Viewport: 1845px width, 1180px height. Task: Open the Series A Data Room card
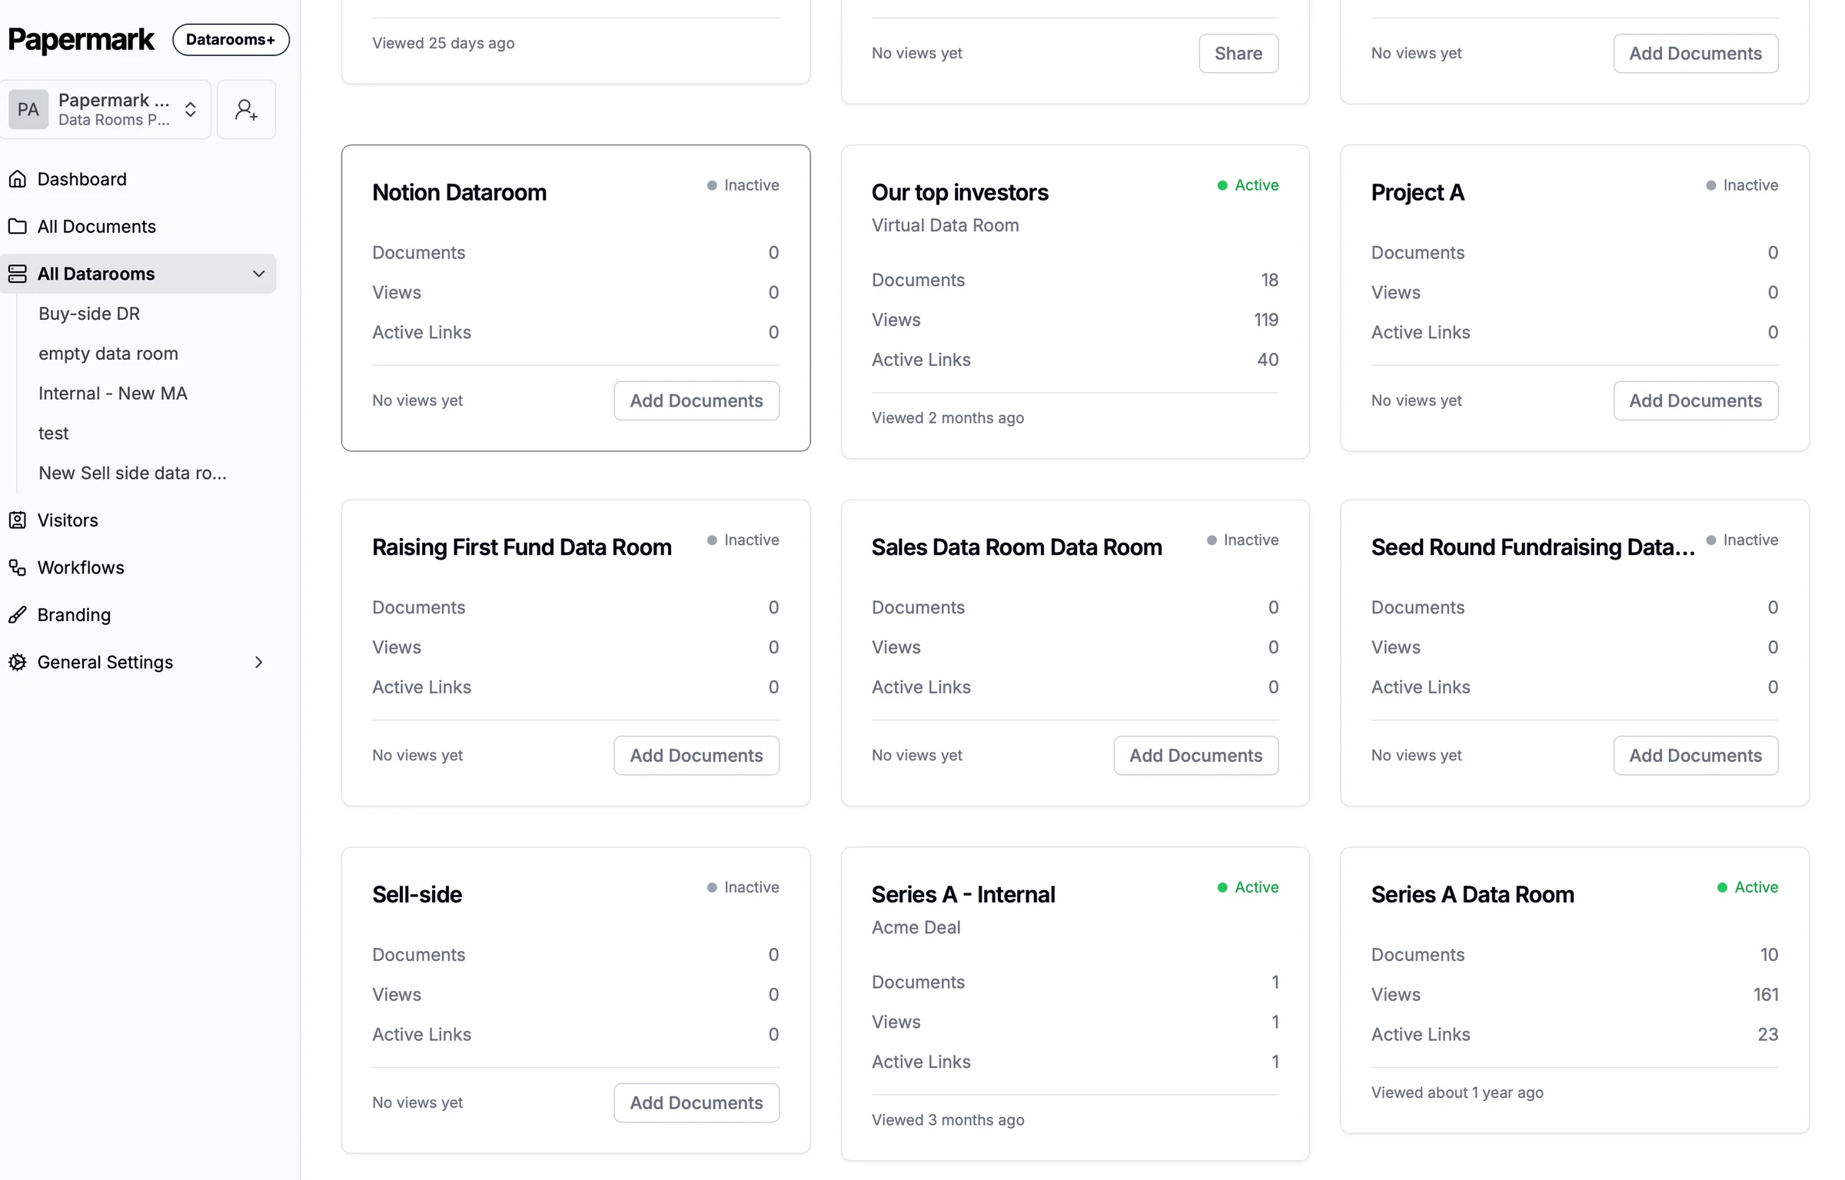(1472, 894)
